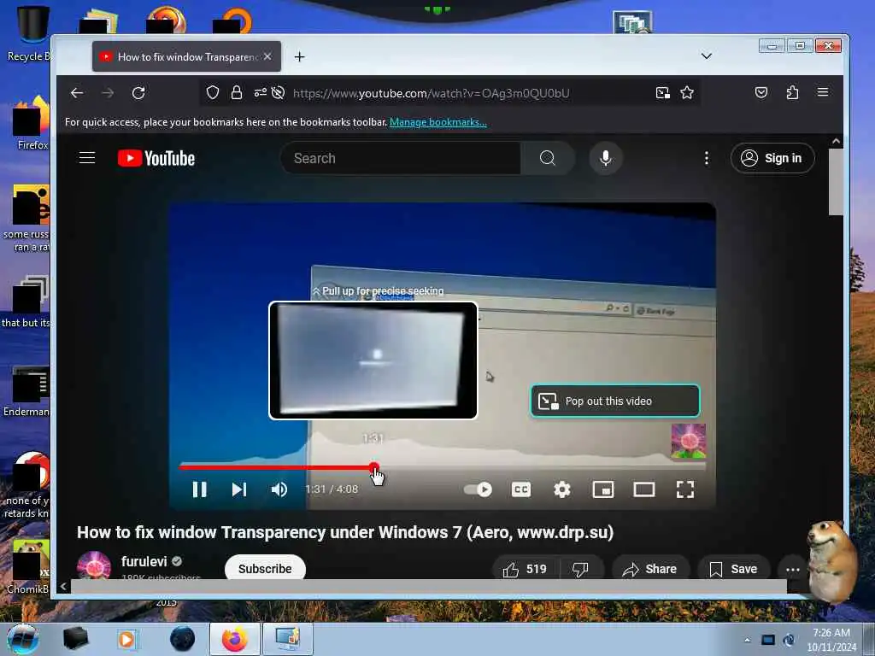This screenshot has height=656, width=875.
Task: Show hidden system tray icons
Action: pyautogui.click(x=747, y=640)
